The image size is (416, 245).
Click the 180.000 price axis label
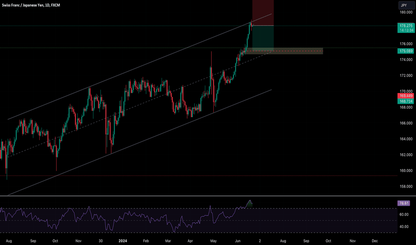[x=406, y=12]
